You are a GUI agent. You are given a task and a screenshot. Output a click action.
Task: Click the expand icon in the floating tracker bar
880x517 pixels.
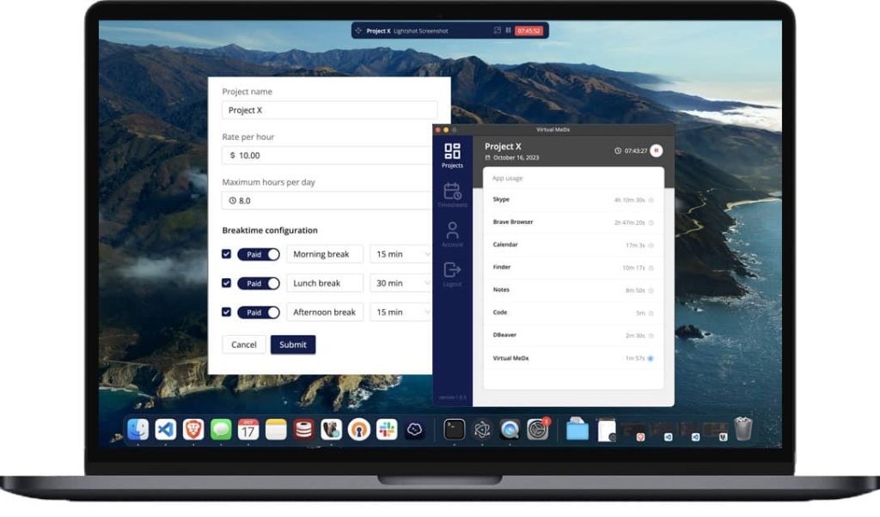pyautogui.click(x=497, y=30)
